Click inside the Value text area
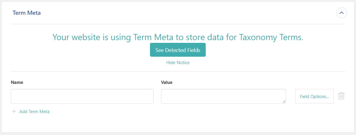 pyautogui.click(x=224, y=96)
